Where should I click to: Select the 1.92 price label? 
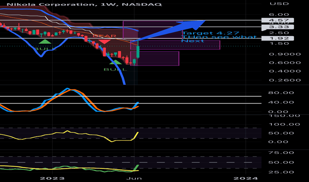point(278,38)
